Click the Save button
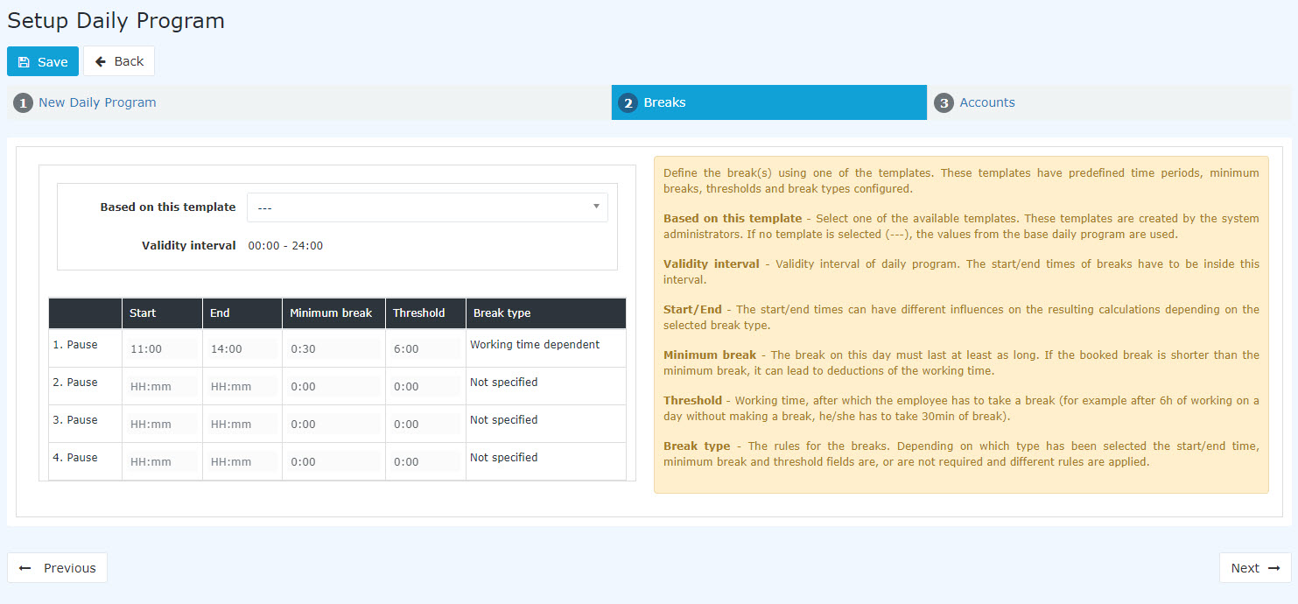The width and height of the screenshot is (1298, 604). (43, 61)
